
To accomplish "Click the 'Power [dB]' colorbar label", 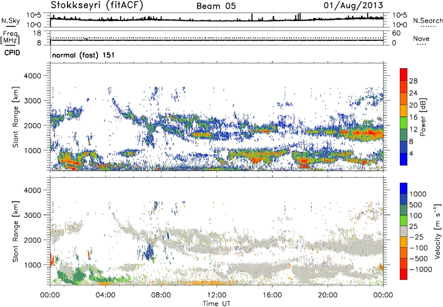I will tap(423, 117).
